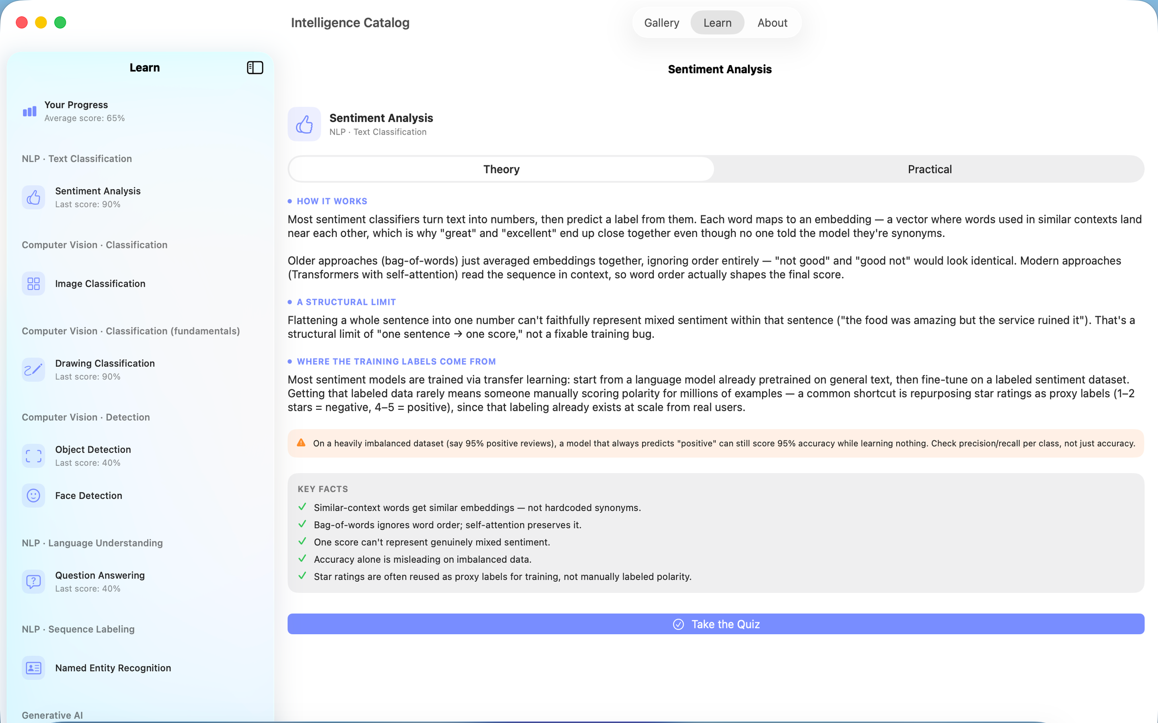
Task: Click the KEY FACTS heading
Action: [x=322, y=489]
